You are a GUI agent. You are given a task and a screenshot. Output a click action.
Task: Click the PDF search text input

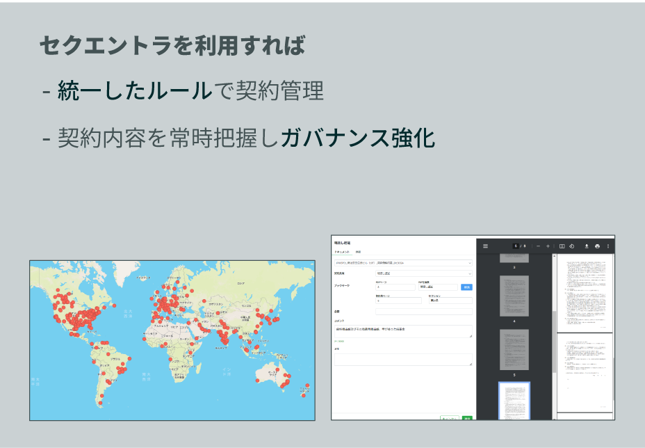pyautogui.click(x=438, y=287)
